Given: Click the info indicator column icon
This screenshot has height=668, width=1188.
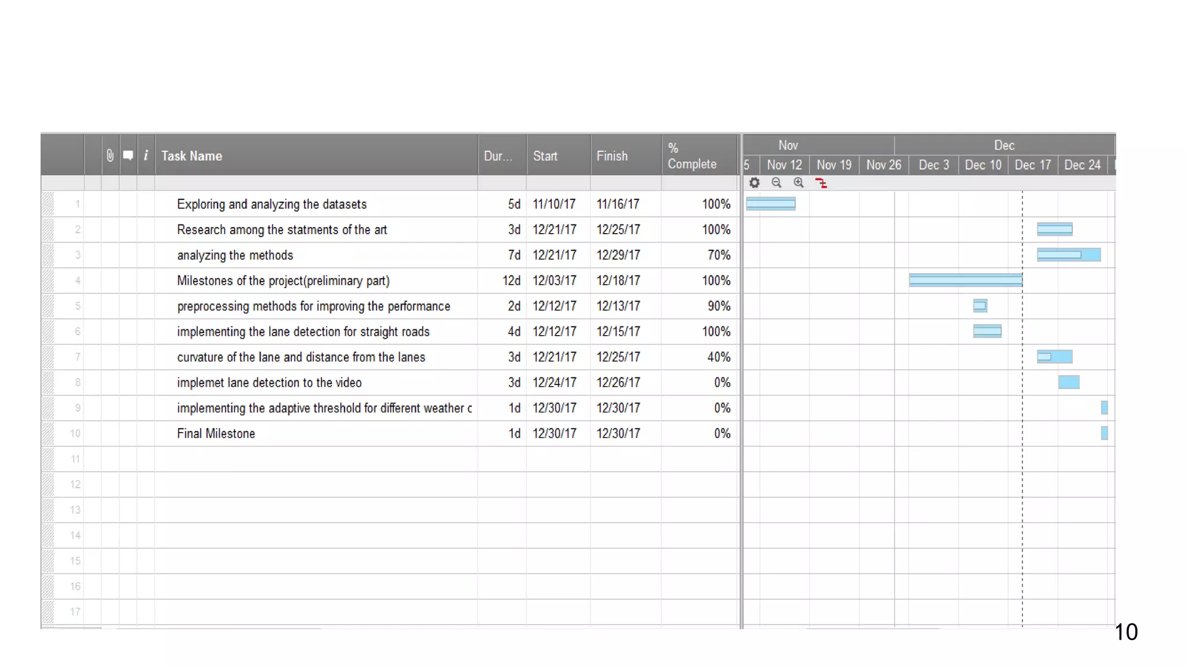Looking at the screenshot, I should [x=146, y=155].
